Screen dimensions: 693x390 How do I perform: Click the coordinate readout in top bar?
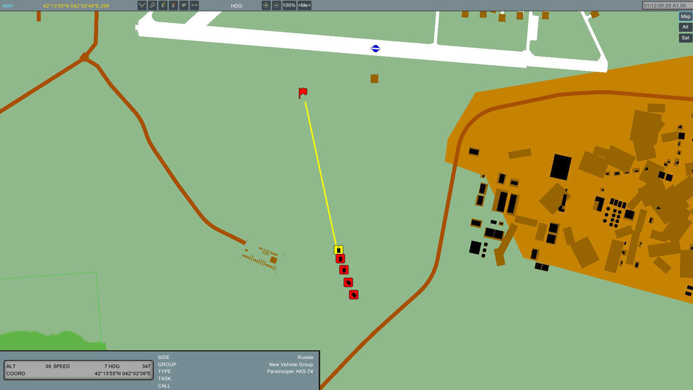pyautogui.click(x=76, y=6)
